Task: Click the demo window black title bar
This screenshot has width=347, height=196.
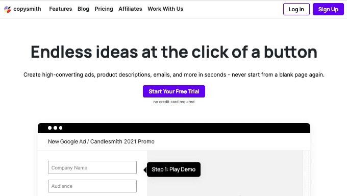Action: pos(174,128)
